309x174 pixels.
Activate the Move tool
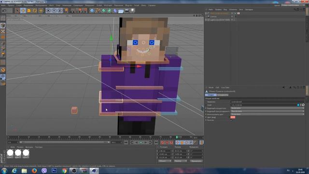(23, 11)
